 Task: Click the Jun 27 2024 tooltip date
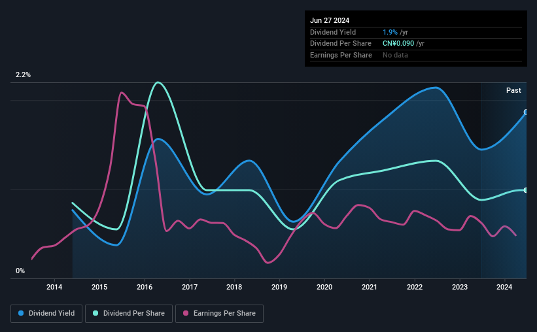[x=330, y=20]
